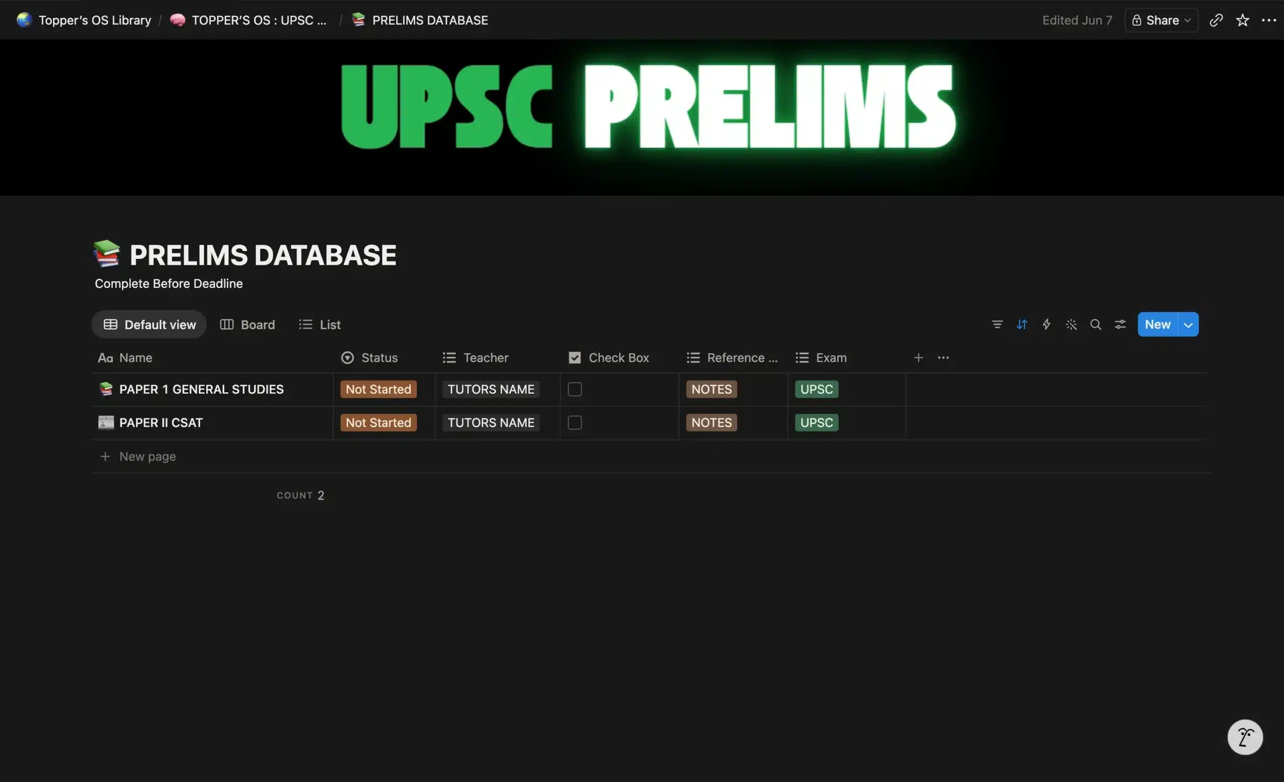Open the filter icon in database toolbar
Screen dimensions: 1284x782
pyautogui.click(x=997, y=325)
